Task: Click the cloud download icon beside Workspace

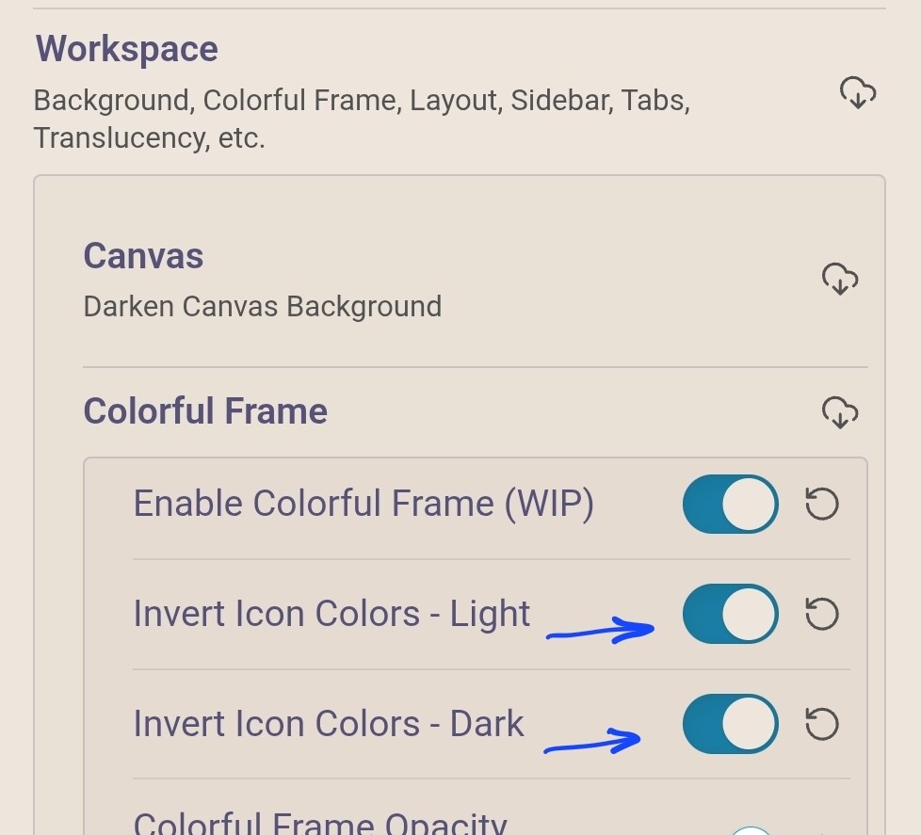Action: [x=858, y=93]
